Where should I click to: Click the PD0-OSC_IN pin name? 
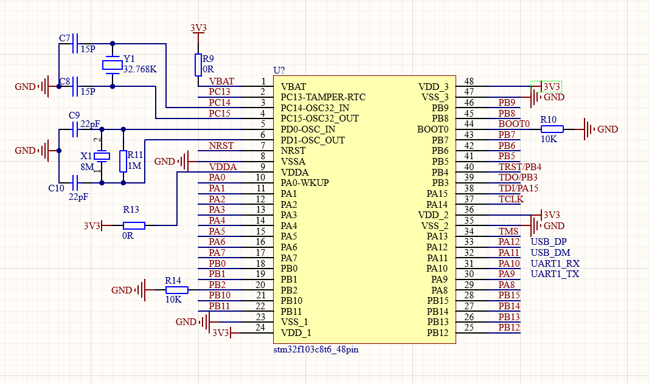[308, 129]
